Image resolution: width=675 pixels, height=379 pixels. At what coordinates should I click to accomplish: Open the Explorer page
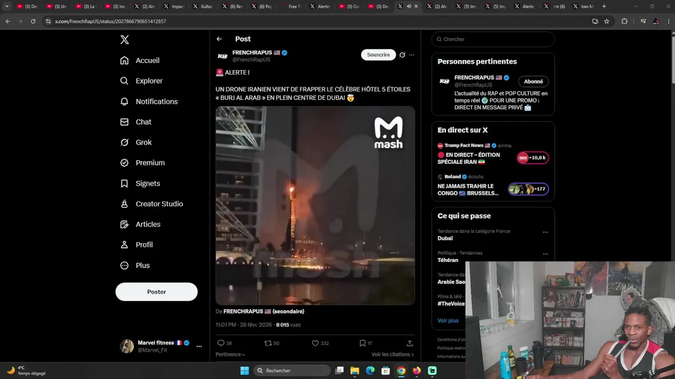pos(141,81)
